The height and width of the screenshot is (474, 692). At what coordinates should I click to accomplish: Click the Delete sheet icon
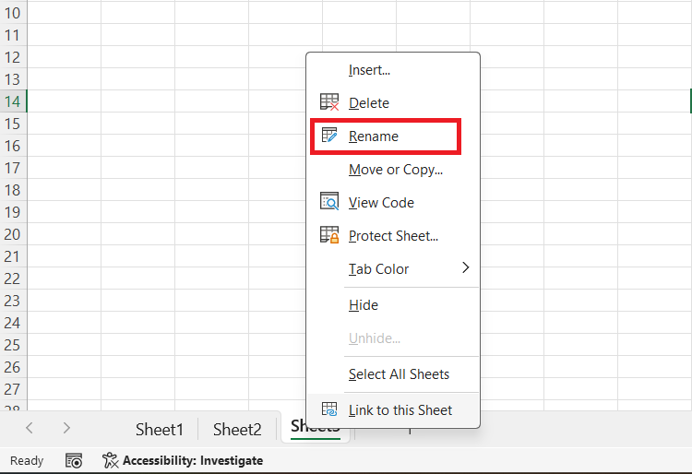329,102
